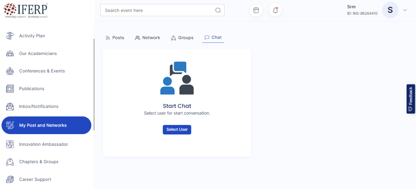The width and height of the screenshot is (416, 189).
Task: Click the Inbox/Notifications envelope icon
Action: (x=10, y=106)
